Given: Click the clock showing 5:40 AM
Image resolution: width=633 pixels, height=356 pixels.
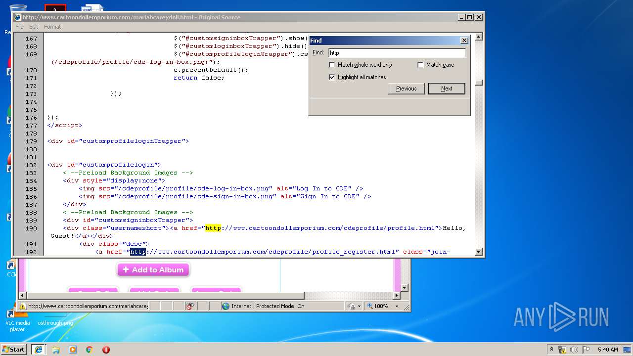Looking at the screenshot, I should pos(608,350).
